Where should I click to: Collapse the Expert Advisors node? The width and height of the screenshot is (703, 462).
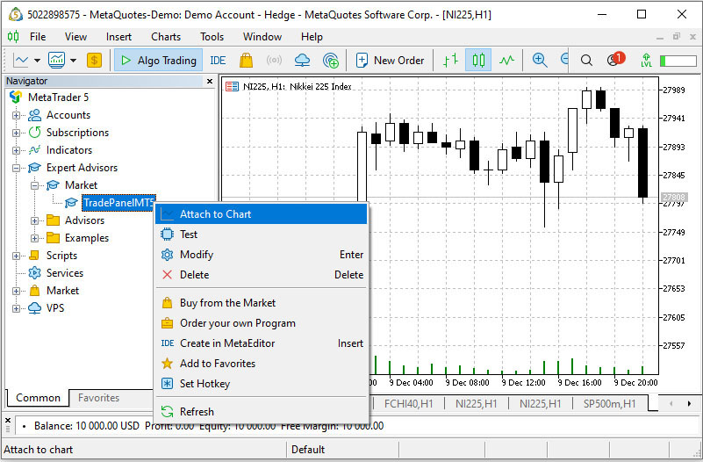16,168
